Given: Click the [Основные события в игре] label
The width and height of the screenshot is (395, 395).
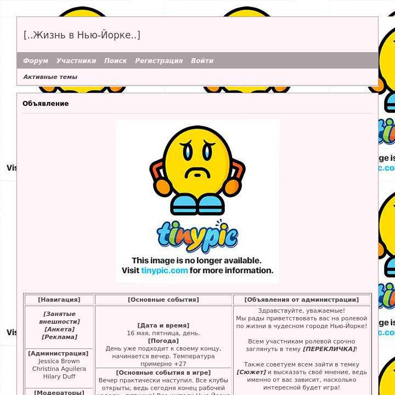Looking at the screenshot, I should pyautogui.click(x=163, y=373).
